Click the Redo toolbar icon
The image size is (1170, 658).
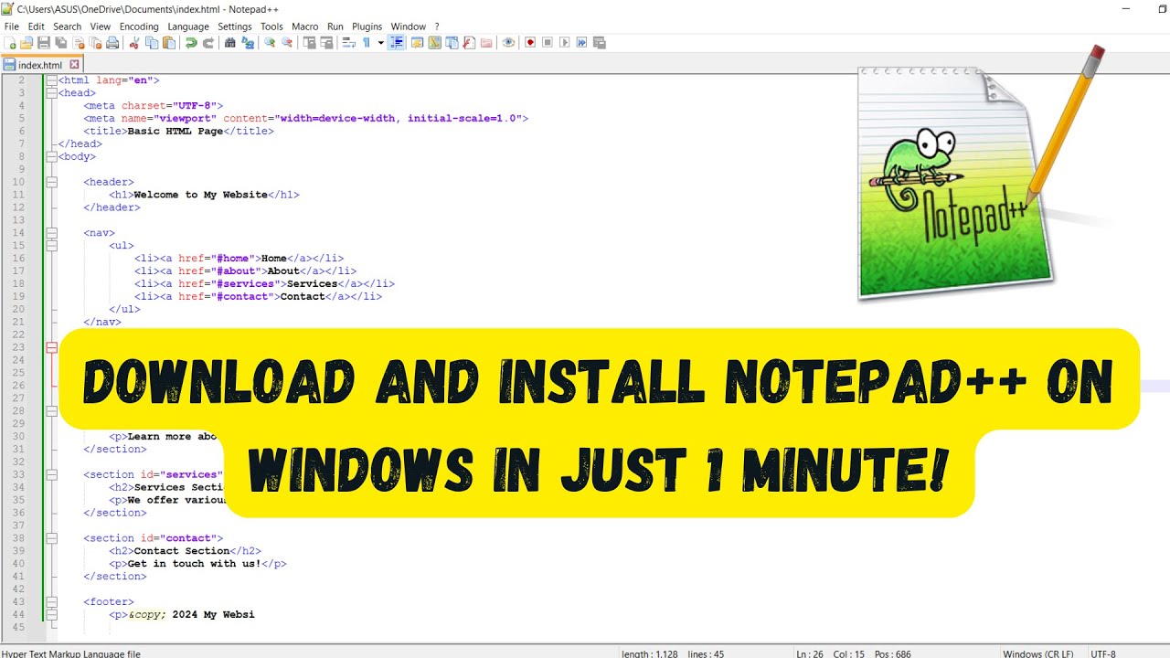pyautogui.click(x=208, y=42)
